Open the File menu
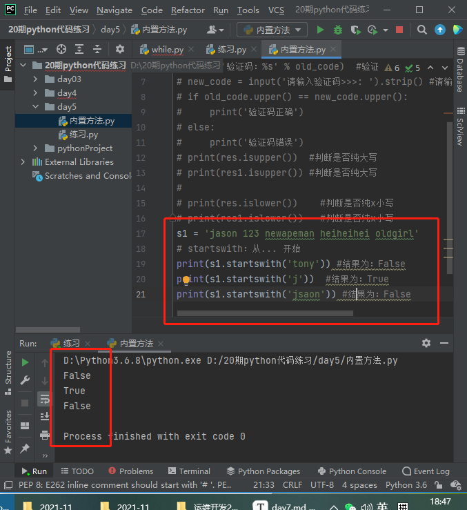Viewport: 467px width, 510px height. pyautogui.click(x=30, y=10)
